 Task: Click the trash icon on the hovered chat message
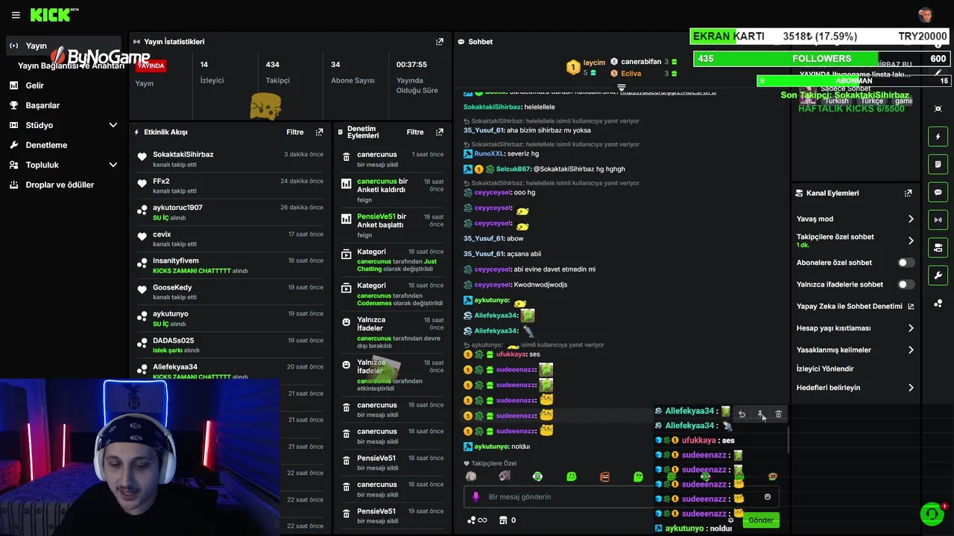tap(778, 414)
